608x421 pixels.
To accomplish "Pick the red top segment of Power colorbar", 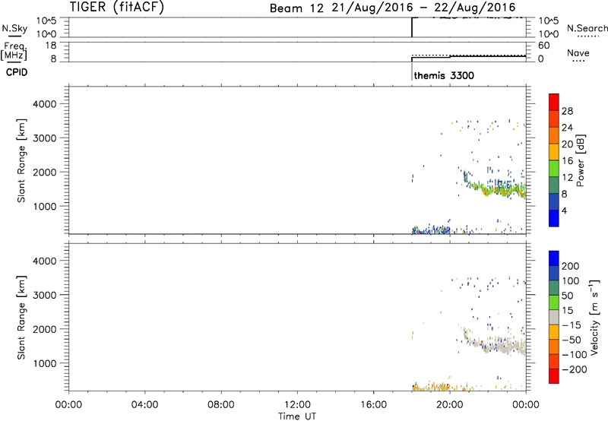I will click(554, 102).
